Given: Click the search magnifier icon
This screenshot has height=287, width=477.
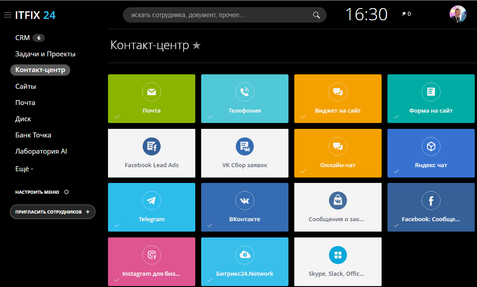Looking at the screenshot, I should pos(316,15).
